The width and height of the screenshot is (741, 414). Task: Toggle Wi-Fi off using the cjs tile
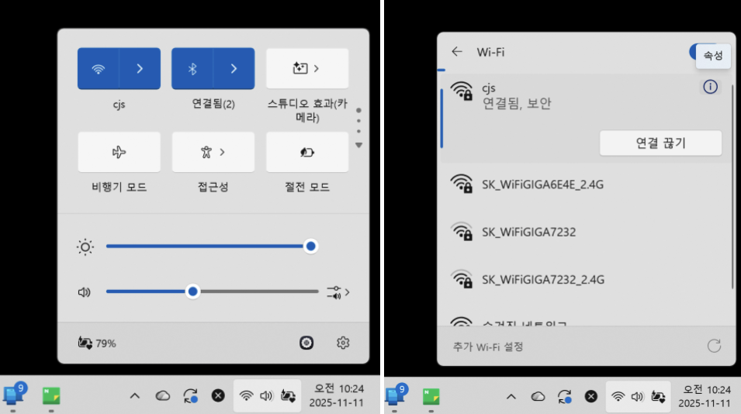coord(99,68)
